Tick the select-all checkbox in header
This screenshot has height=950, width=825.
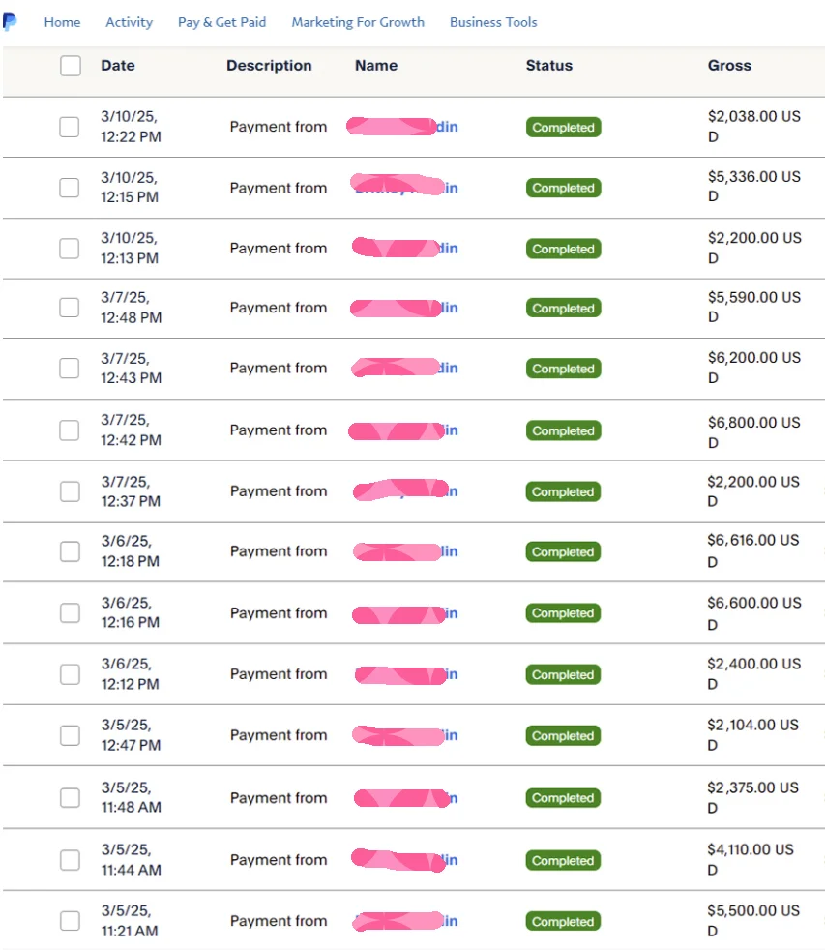[x=71, y=66]
